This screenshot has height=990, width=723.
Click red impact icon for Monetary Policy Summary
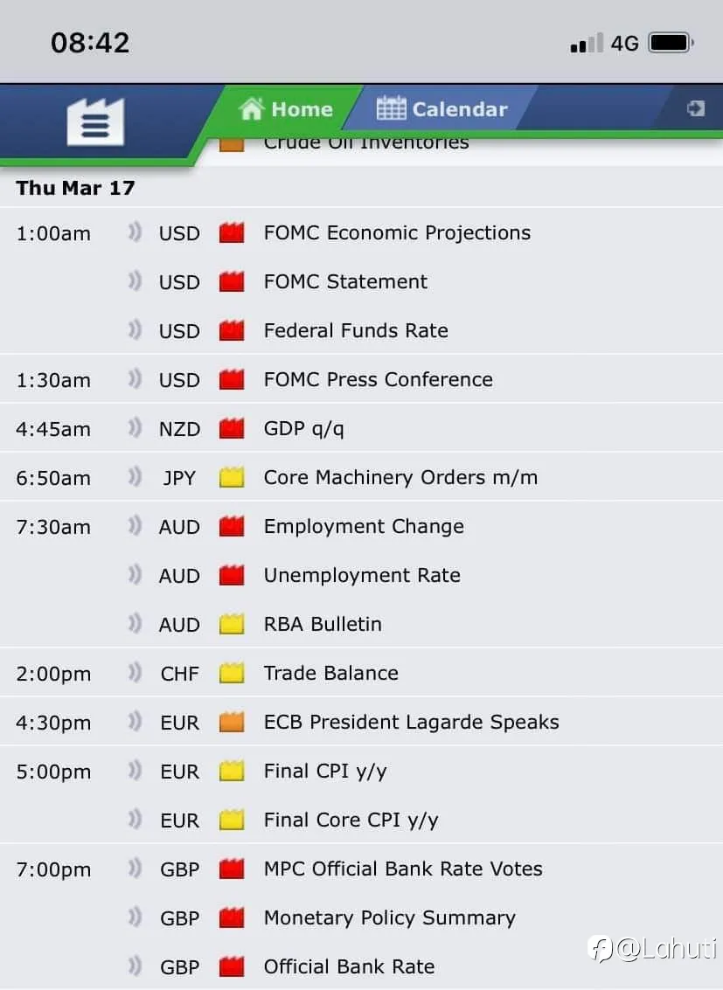[x=232, y=917]
